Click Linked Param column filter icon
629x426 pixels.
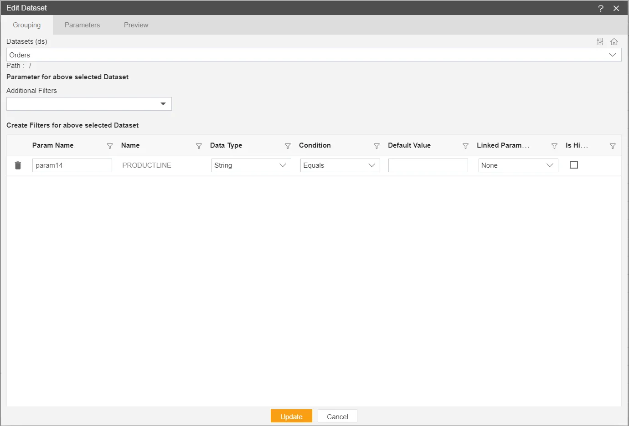point(554,146)
